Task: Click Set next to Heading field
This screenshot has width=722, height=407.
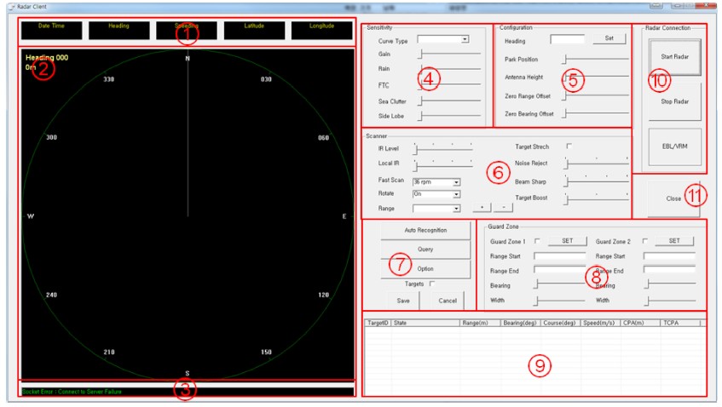Action: pyautogui.click(x=609, y=38)
